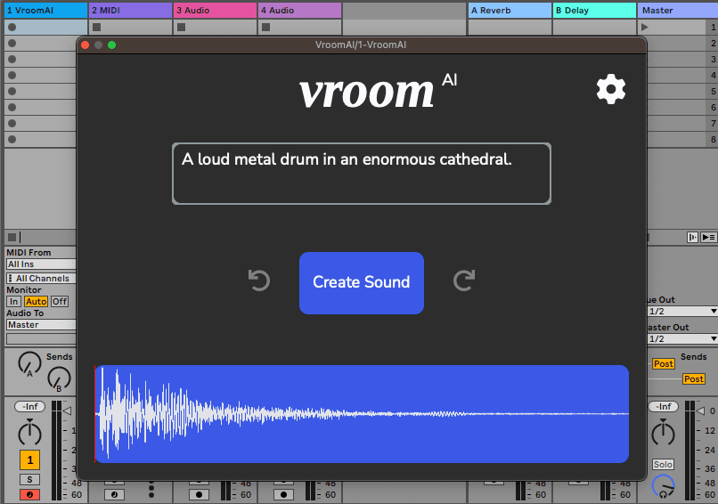Select the 2 MIDI track header
Screen dimensions: 718x504
[x=130, y=10]
